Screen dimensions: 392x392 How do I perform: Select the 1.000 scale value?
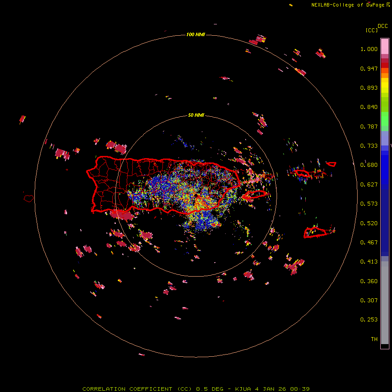pyautogui.click(x=369, y=49)
